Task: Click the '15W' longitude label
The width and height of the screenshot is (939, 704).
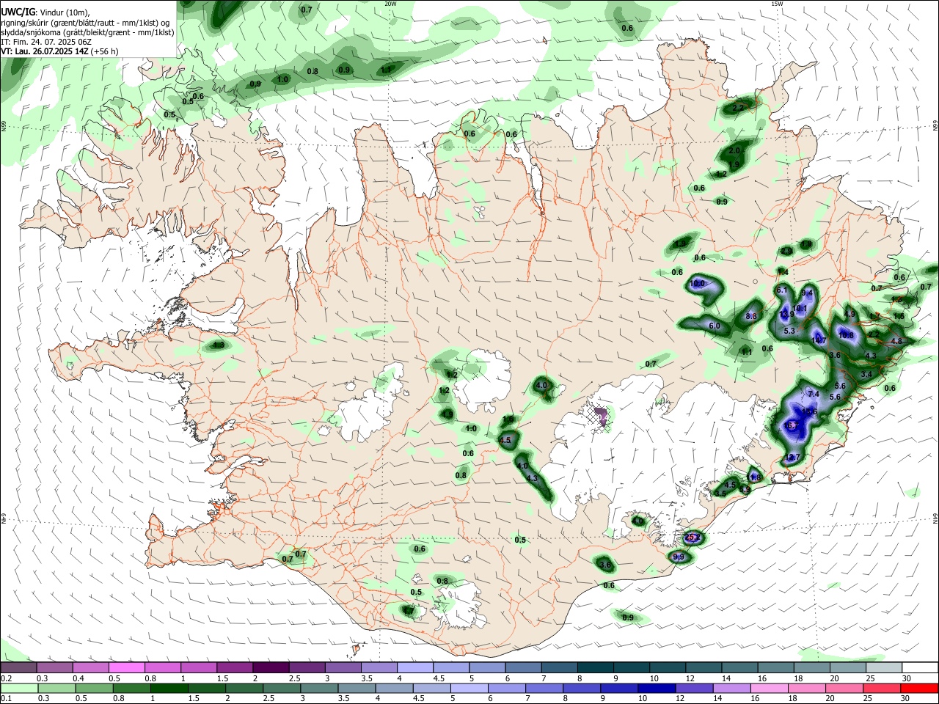Action: click(777, 4)
